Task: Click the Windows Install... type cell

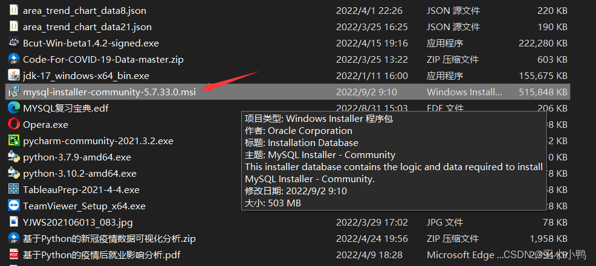Action: (464, 92)
